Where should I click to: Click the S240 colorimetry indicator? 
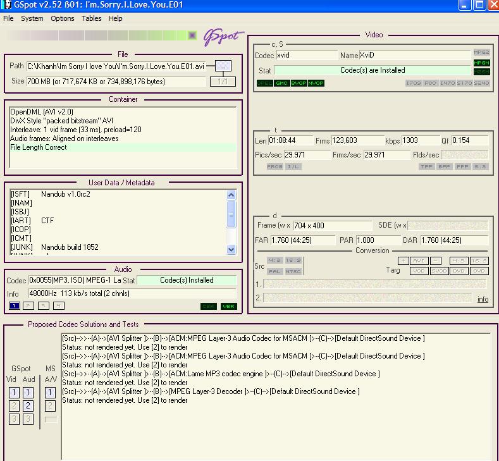(481, 83)
